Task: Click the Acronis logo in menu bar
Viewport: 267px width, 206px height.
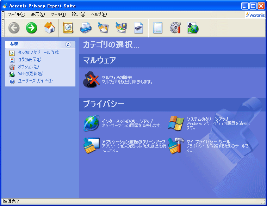Action: click(x=255, y=15)
